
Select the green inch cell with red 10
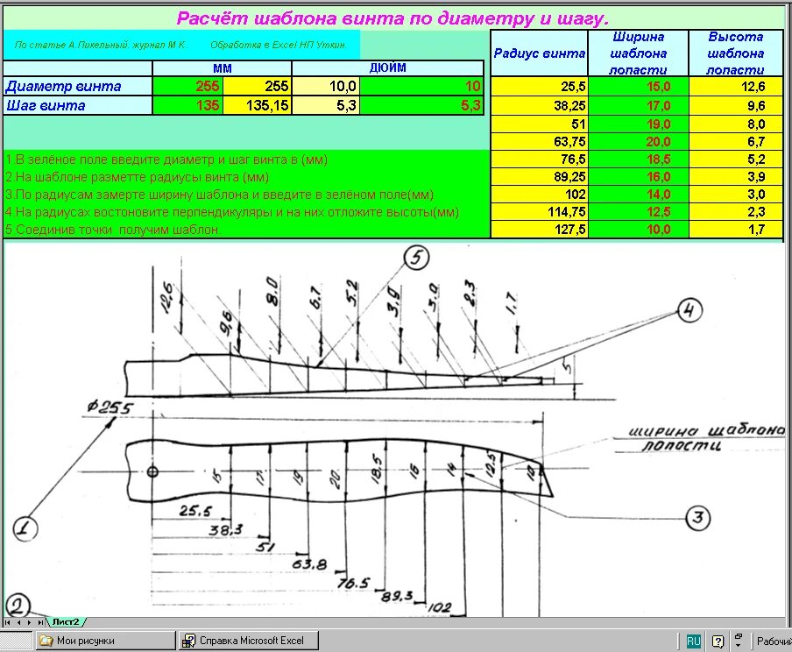421,86
